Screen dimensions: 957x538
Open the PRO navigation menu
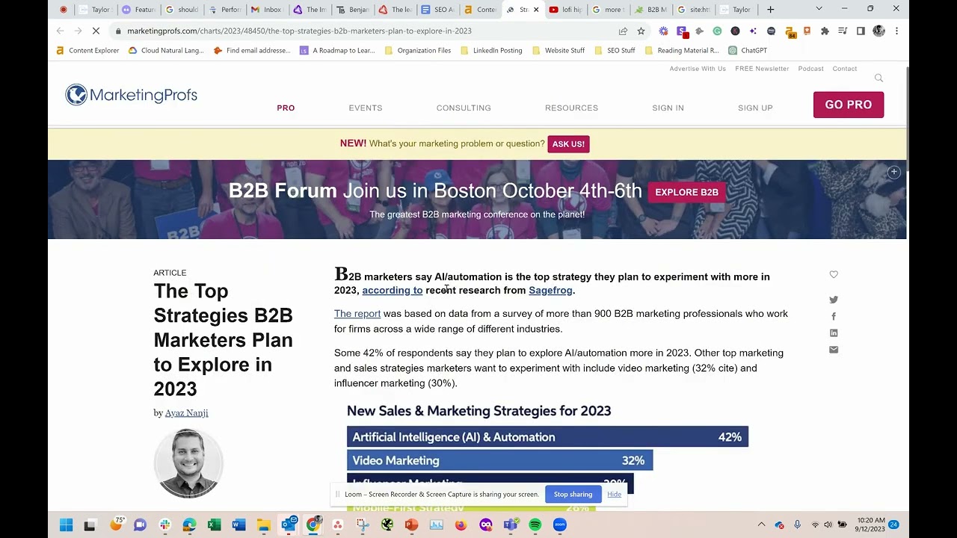coord(286,108)
